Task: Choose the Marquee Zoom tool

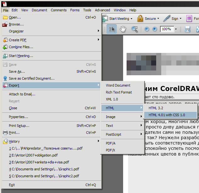Action: pyautogui.click(x=134, y=29)
